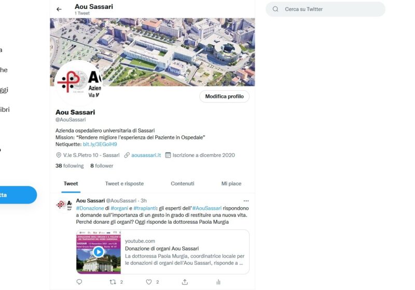Screen dimensions: 415x290
Task: Open tweet options three-dot menu
Action: 246,200
